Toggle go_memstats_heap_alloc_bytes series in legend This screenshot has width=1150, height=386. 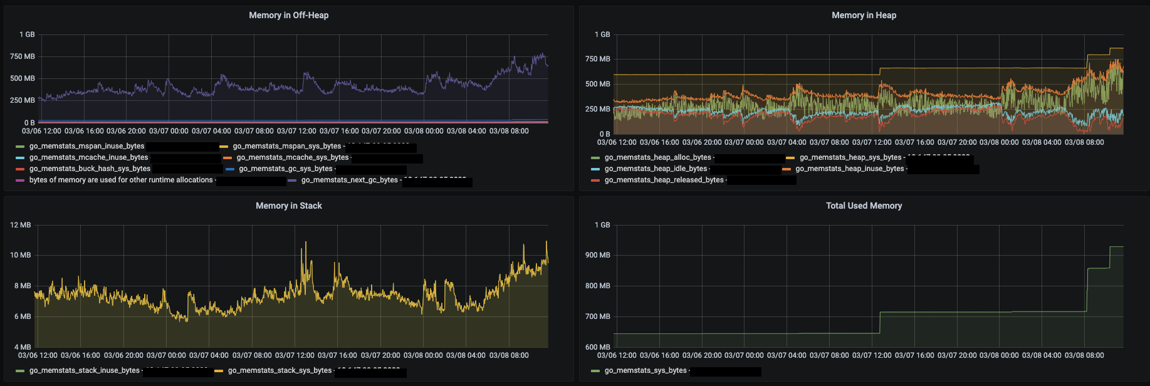click(658, 157)
